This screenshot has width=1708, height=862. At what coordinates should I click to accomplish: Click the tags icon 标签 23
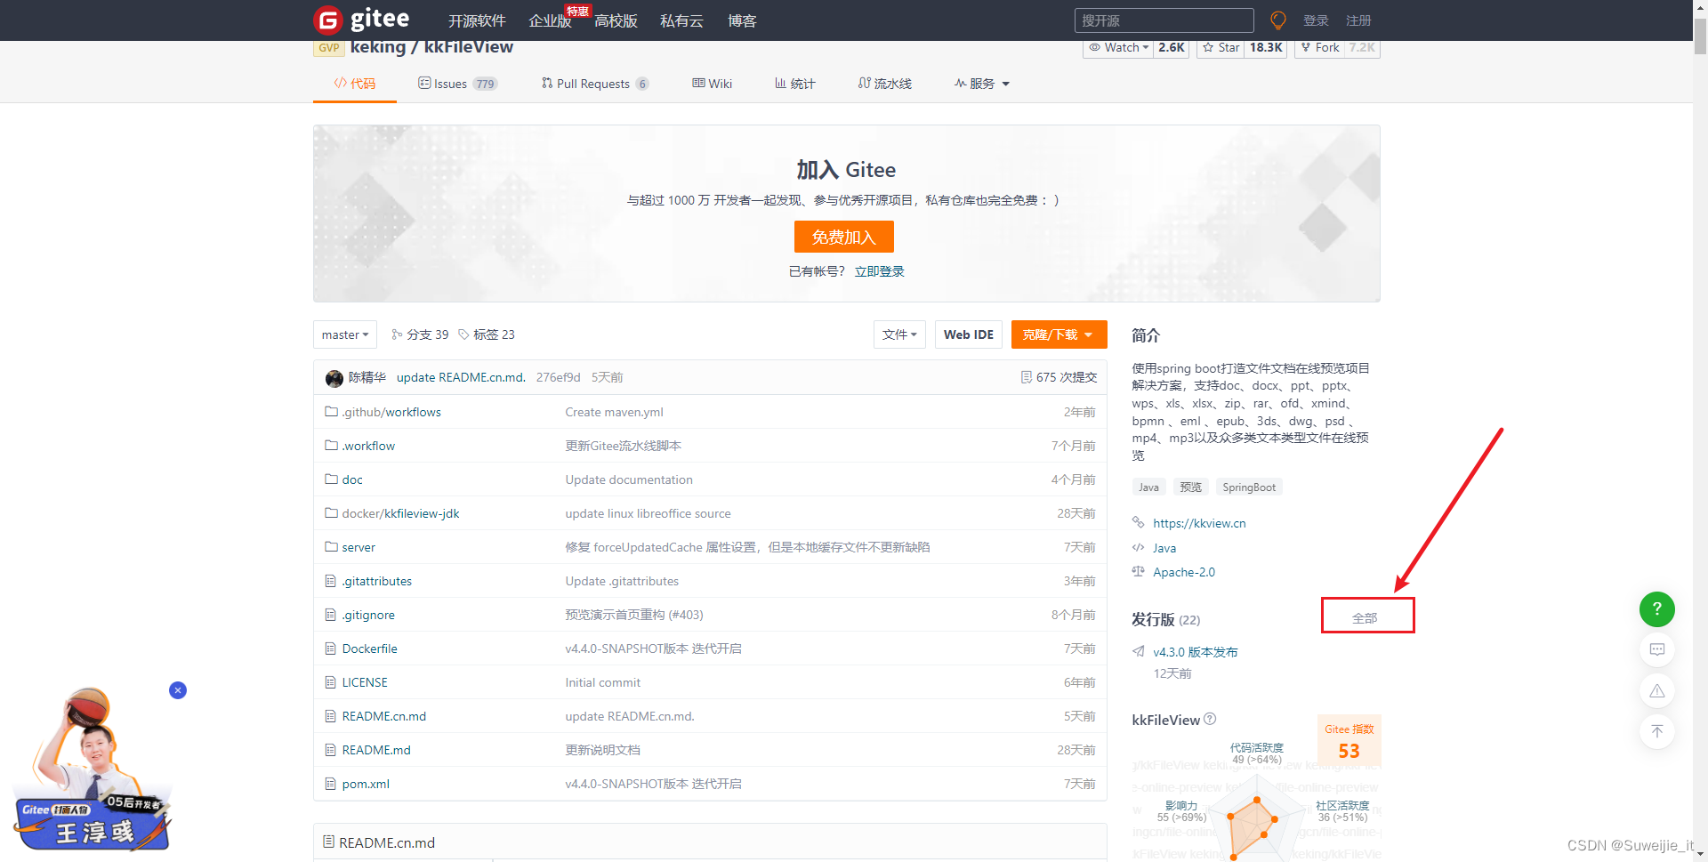coord(487,334)
